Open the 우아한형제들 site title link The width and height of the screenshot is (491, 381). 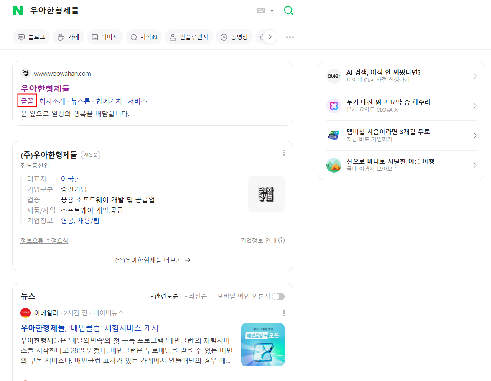coord(45,88)
